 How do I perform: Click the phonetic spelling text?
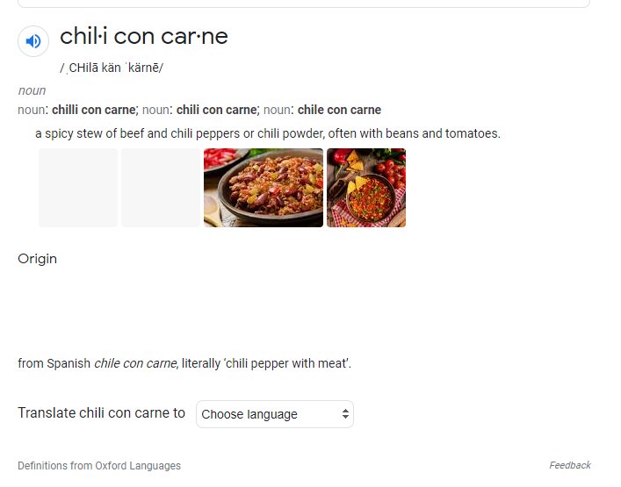[112, 68]
